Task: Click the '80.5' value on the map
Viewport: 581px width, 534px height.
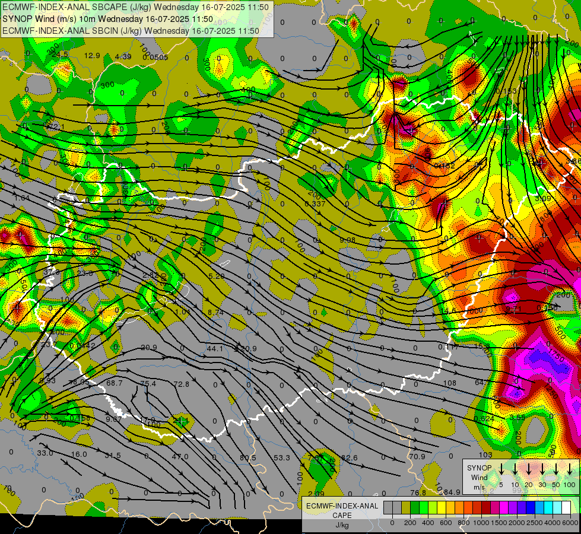Action: pos(248,457)
